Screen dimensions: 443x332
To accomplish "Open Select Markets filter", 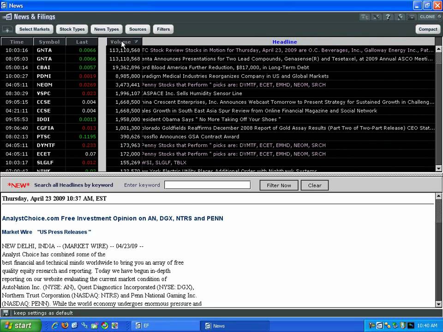I will [35, 30].
